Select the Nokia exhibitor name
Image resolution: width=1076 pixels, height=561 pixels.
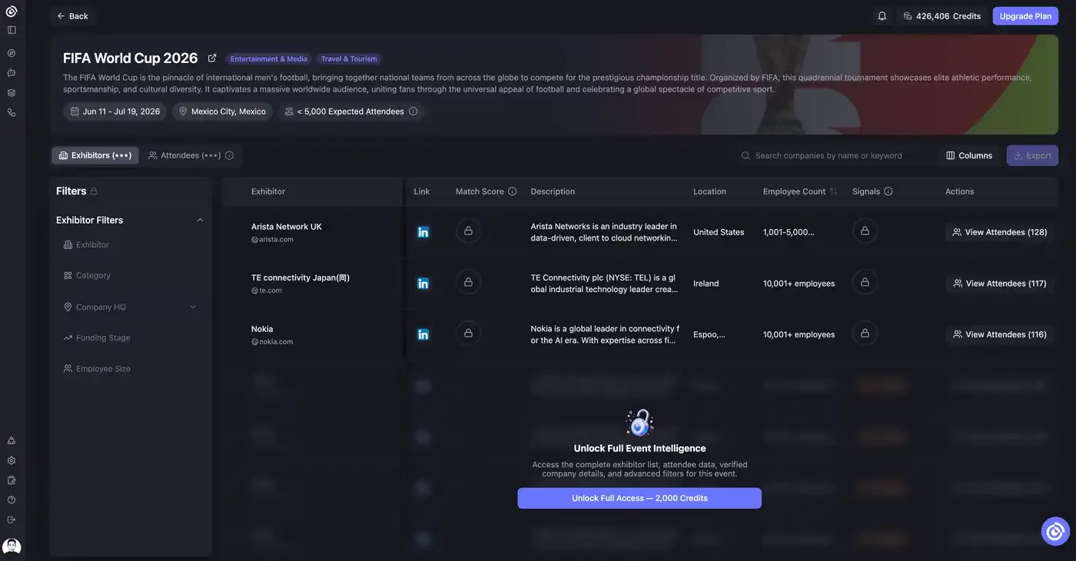pyautogui.click(x=262, y=329)
